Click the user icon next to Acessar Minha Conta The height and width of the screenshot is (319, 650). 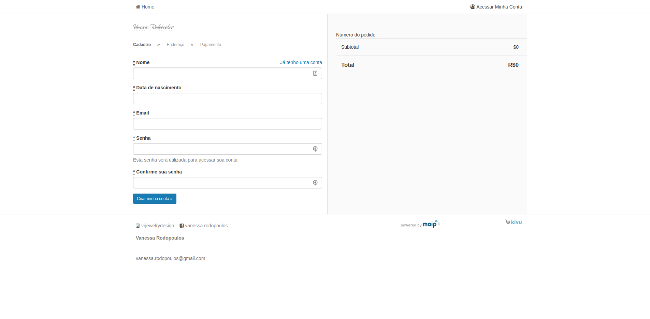coord(473,6)
